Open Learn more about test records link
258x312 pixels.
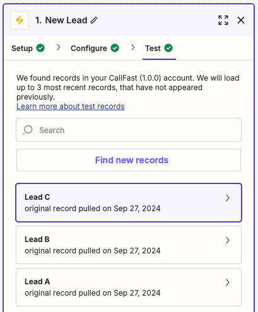point(71,107)
